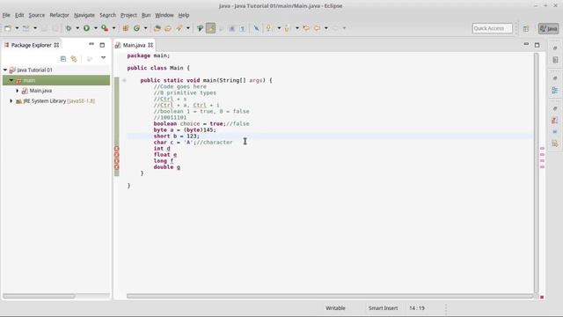This screenshot has height=317, width=563.
Task: Toggle Link with Editor in Package Explorer
Action: click(74, 59)
